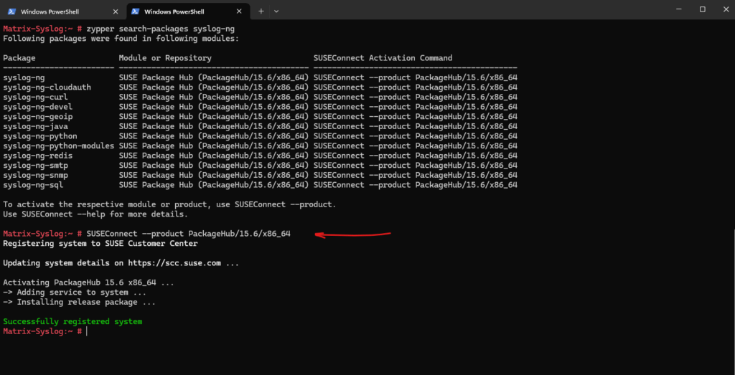Click the typed 'SUSEConnect --product PackageHub/15.6/x86_64' command
This screenshot has width=735, height=375.
tap(189, 234)
